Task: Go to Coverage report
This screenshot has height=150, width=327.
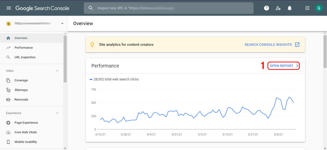Action: 32,80
